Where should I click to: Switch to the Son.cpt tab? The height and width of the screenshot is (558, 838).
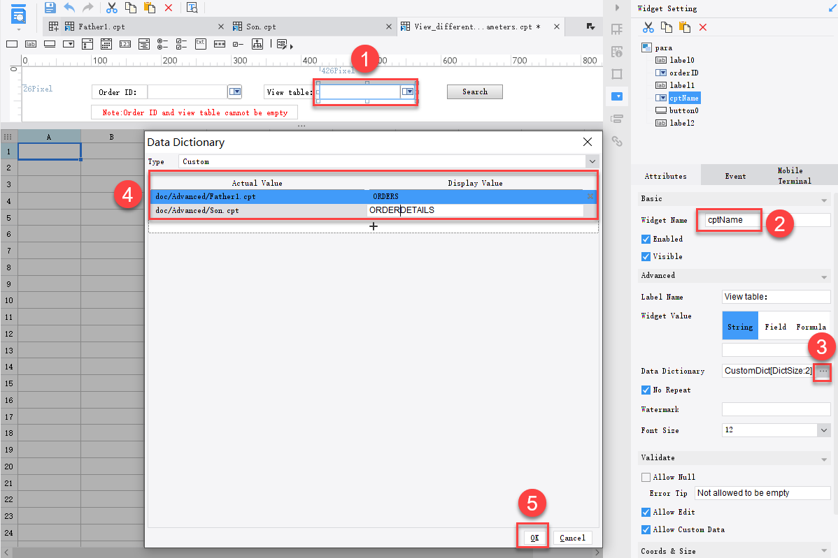coord(260,27)
